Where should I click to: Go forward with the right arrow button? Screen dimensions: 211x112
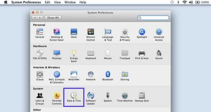pyautogui.click(x=40, y=18)
